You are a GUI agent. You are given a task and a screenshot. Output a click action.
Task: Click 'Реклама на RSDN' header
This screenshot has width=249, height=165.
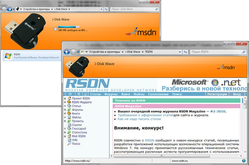coord(130,101)
